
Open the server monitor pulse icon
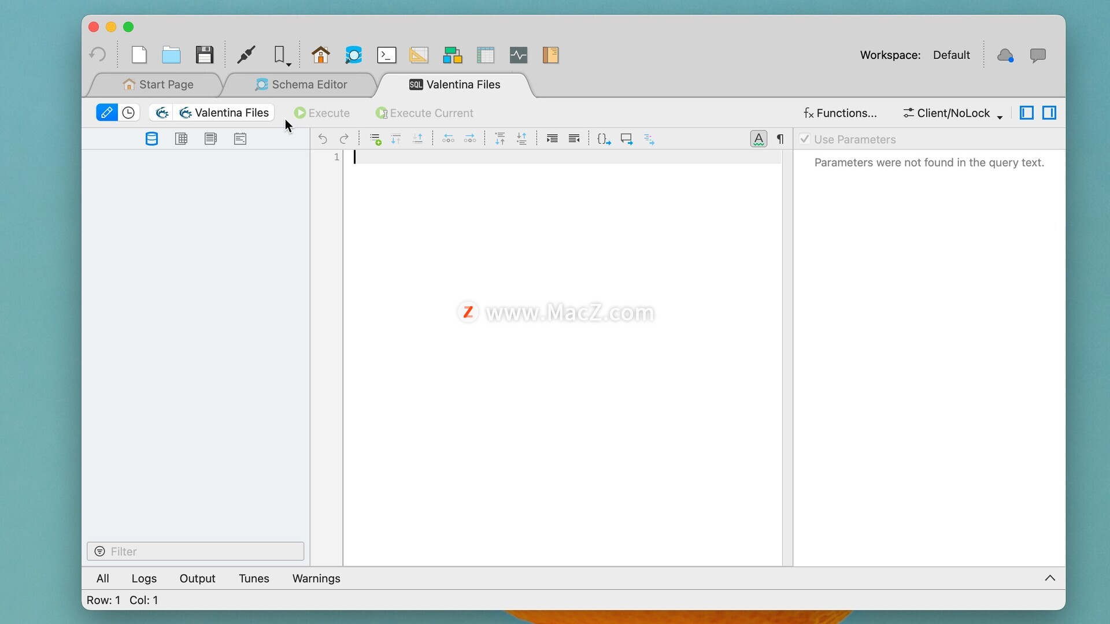click(519, 55)
